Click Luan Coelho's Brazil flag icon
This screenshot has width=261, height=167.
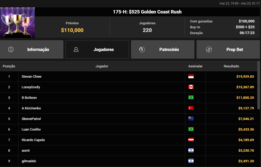tap(191, 129)
